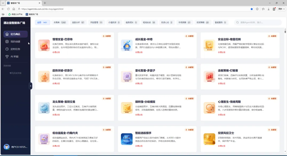Click the user avatar in sidebar

[7, 147]
